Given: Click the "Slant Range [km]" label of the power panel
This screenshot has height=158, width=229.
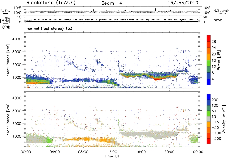Looking at the screenshot, I should tap(8, 60).
